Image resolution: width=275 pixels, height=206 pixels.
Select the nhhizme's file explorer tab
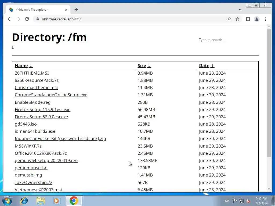pos(38,10)
